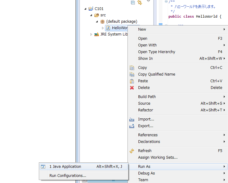Click the src source folder icon

click(97, 15)
